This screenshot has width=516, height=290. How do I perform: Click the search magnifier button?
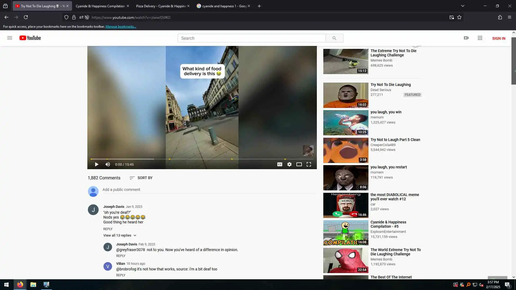tap(334, 38)
